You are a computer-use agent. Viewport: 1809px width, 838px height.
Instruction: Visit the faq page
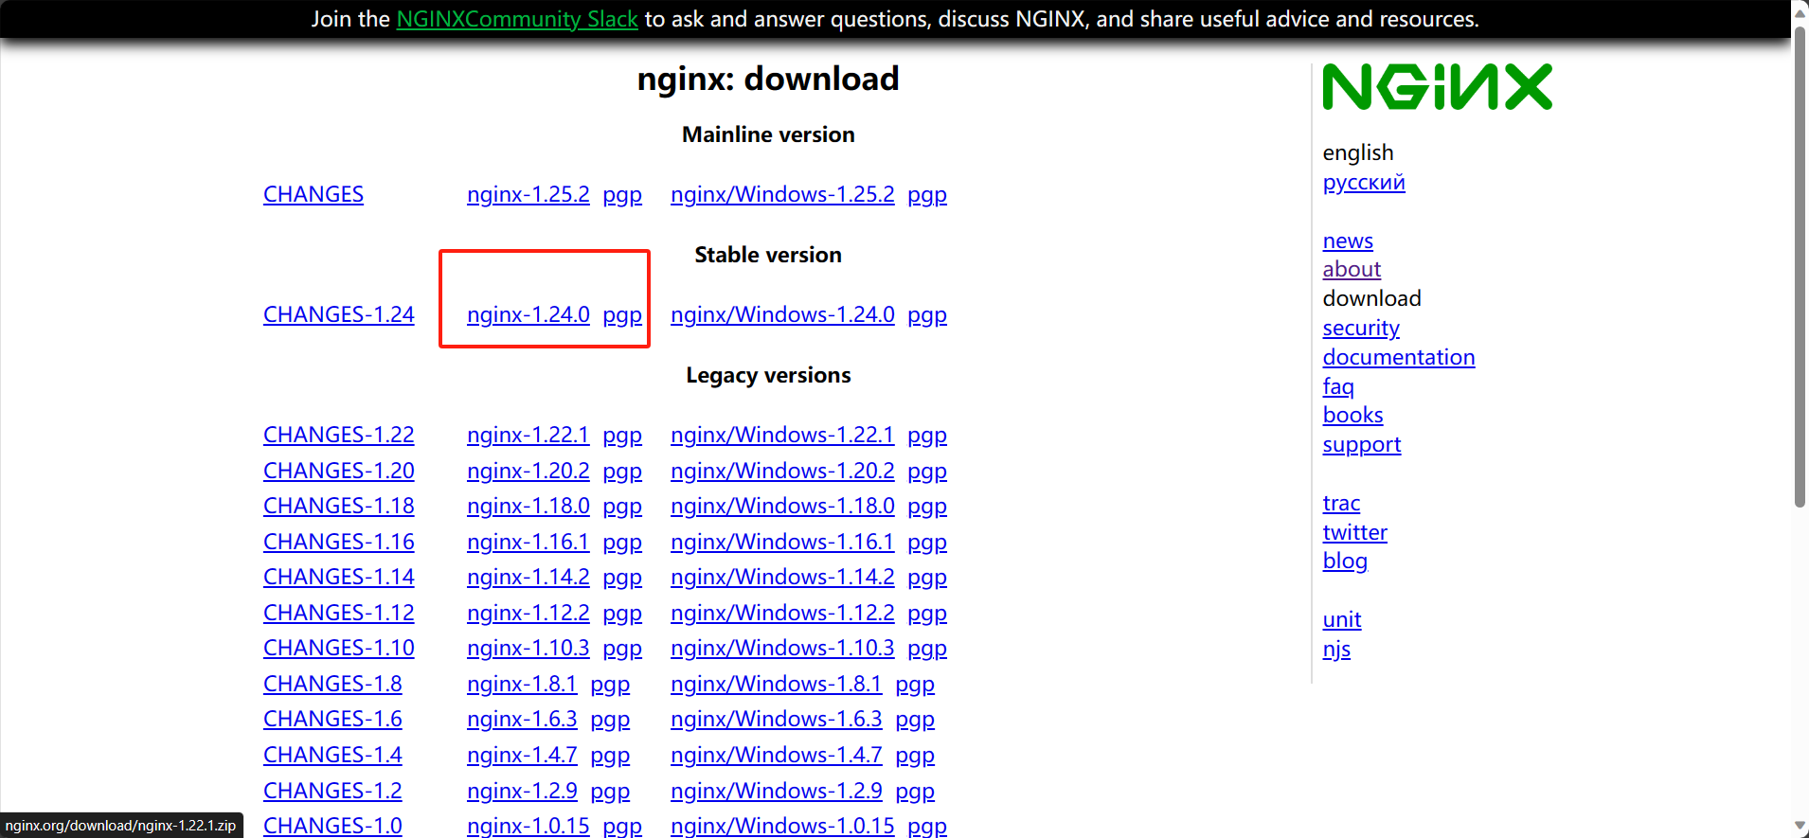[1337, 386]
